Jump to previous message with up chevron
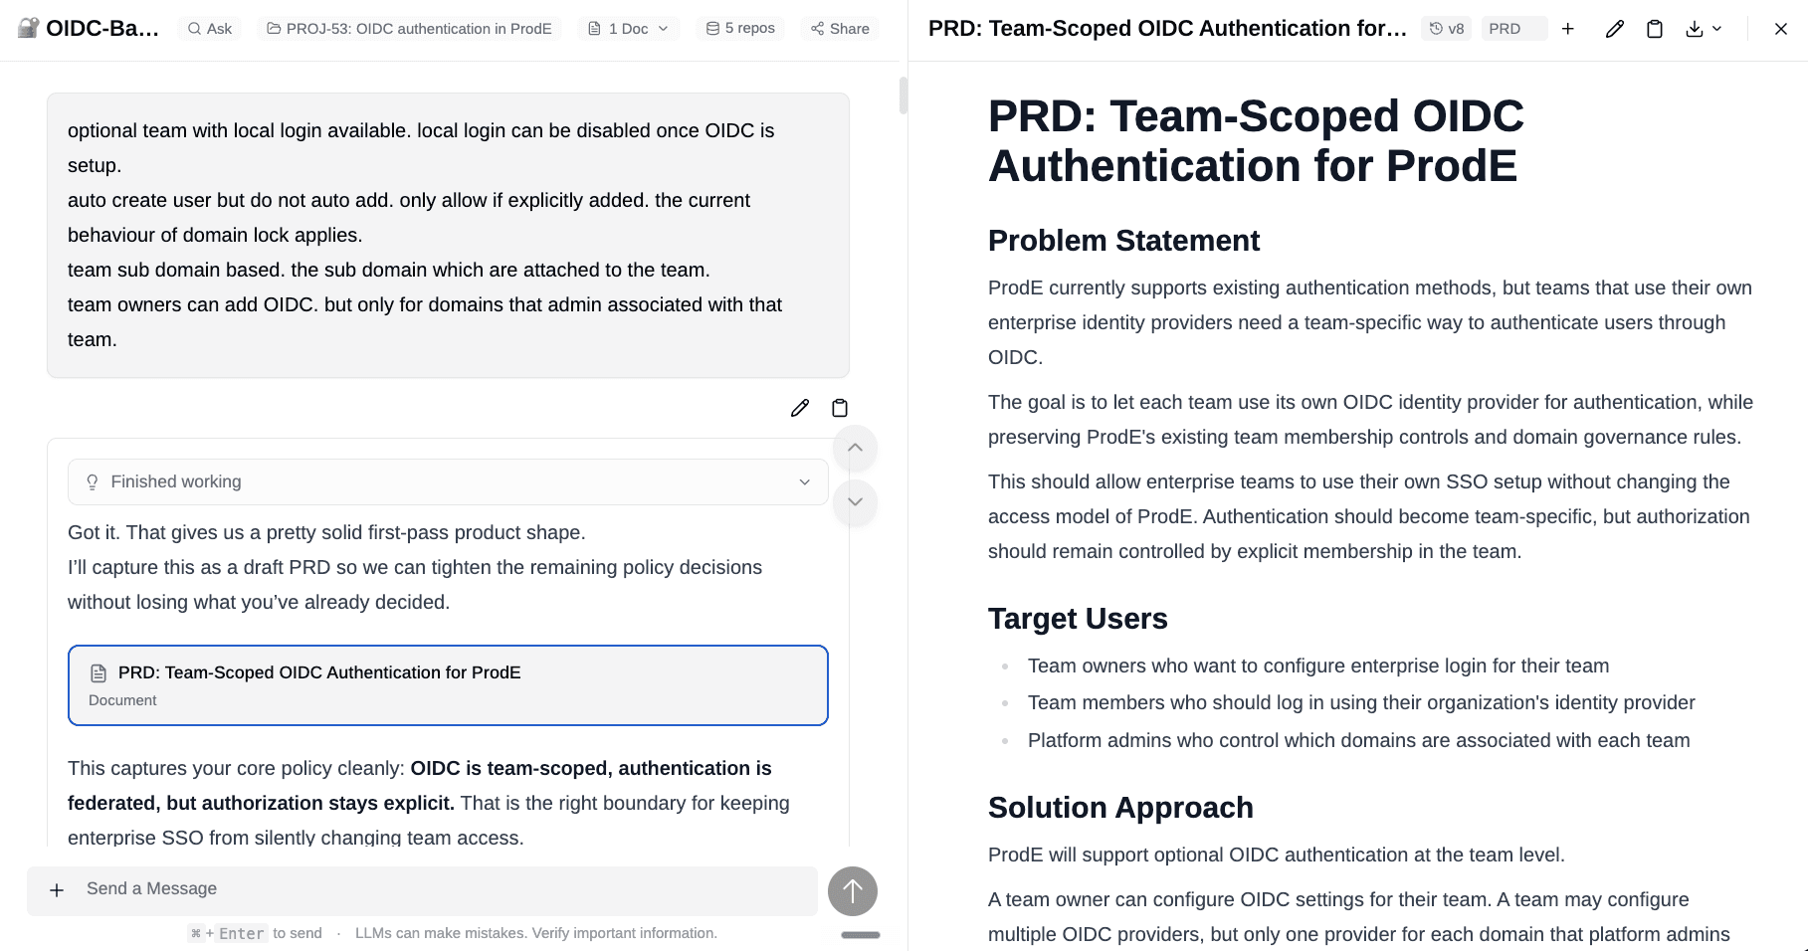 (x=855, y=448)
